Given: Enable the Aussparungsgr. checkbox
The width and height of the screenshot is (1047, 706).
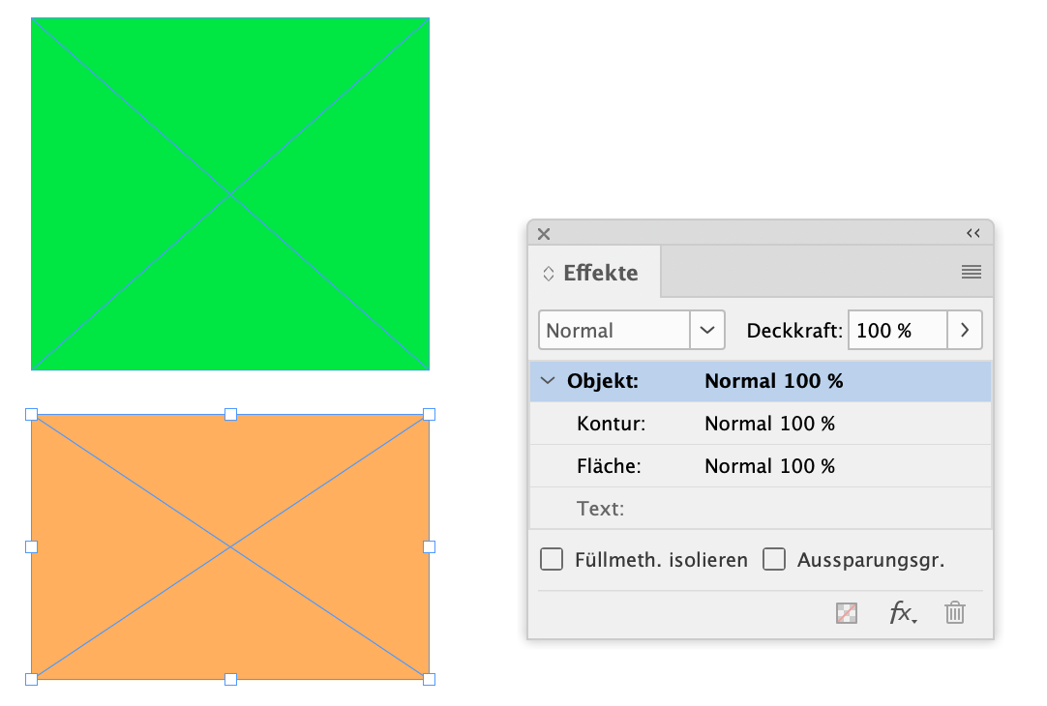Looking at the screenshot, I should point(774,560).
